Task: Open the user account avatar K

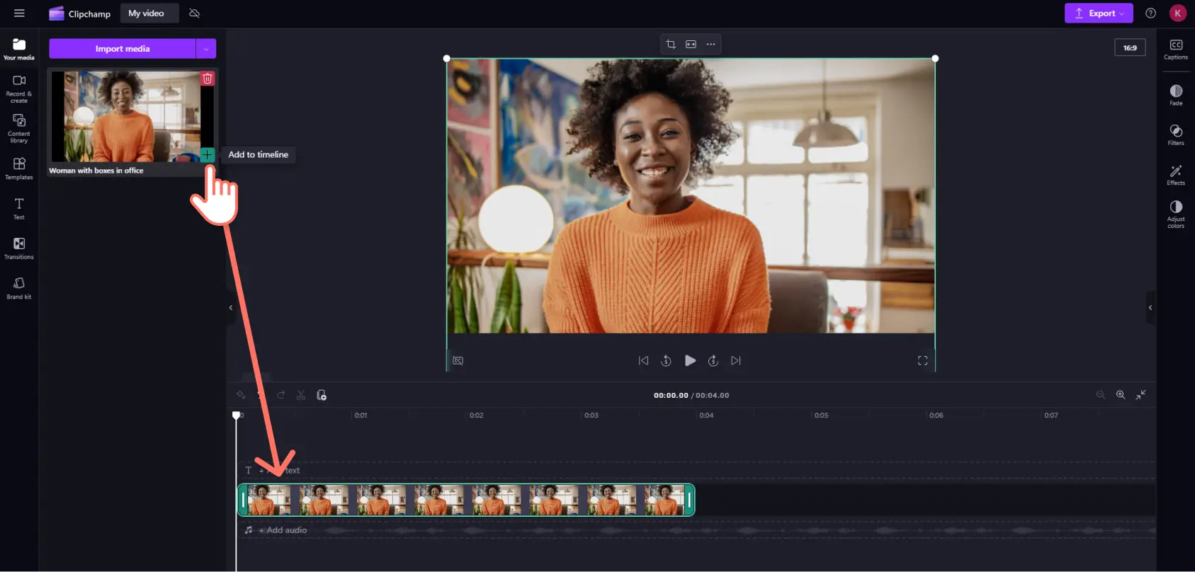Action: point(1177,13)
